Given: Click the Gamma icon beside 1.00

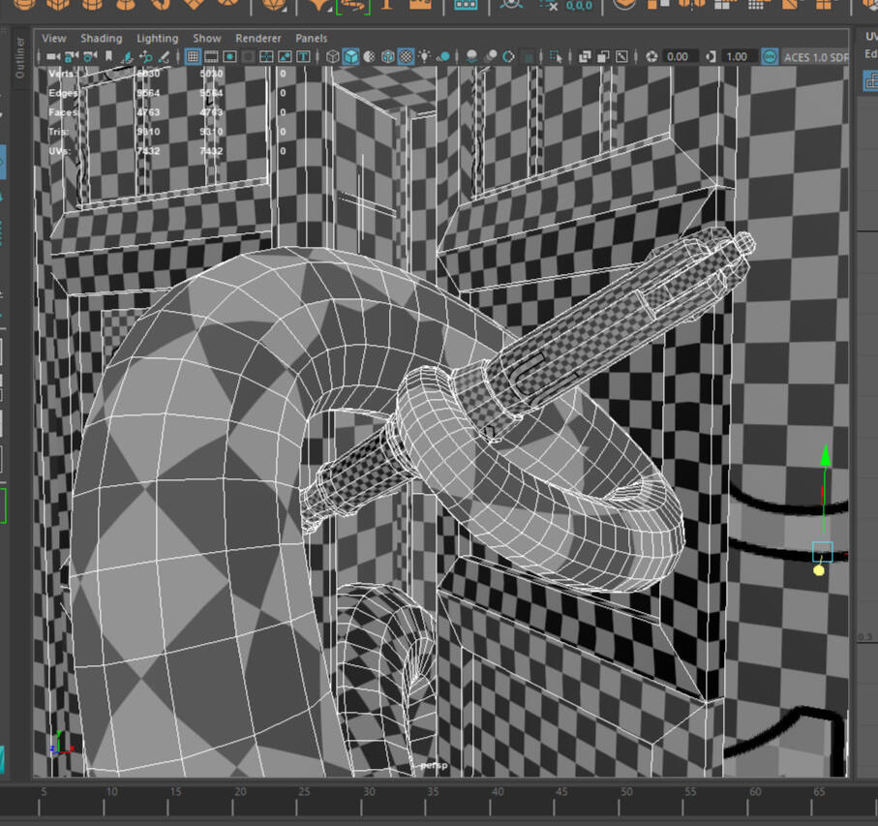Looking at the screenshot, I should point(710,57).
